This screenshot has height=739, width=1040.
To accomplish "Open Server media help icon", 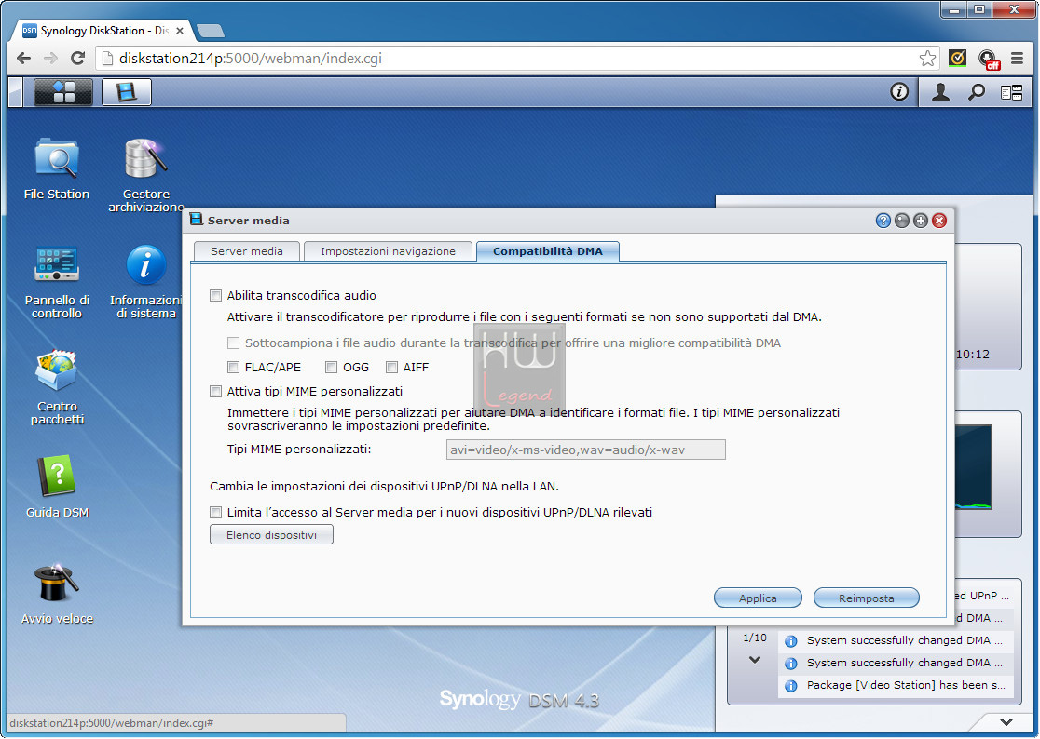I will tap(883, 221).
